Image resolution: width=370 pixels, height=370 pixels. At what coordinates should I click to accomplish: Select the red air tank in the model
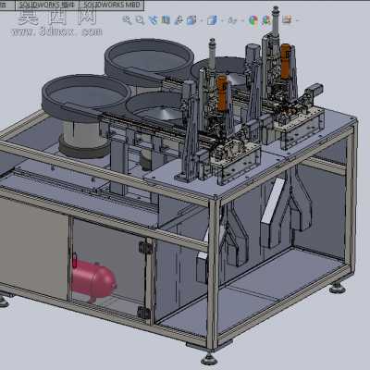click(93, 280)
